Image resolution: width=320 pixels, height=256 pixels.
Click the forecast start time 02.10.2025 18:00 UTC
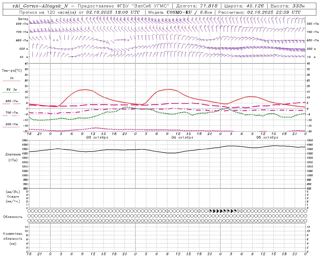point(113,12)
